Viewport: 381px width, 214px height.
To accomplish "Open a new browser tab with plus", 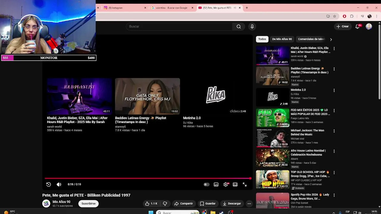I will pos(247,8).
